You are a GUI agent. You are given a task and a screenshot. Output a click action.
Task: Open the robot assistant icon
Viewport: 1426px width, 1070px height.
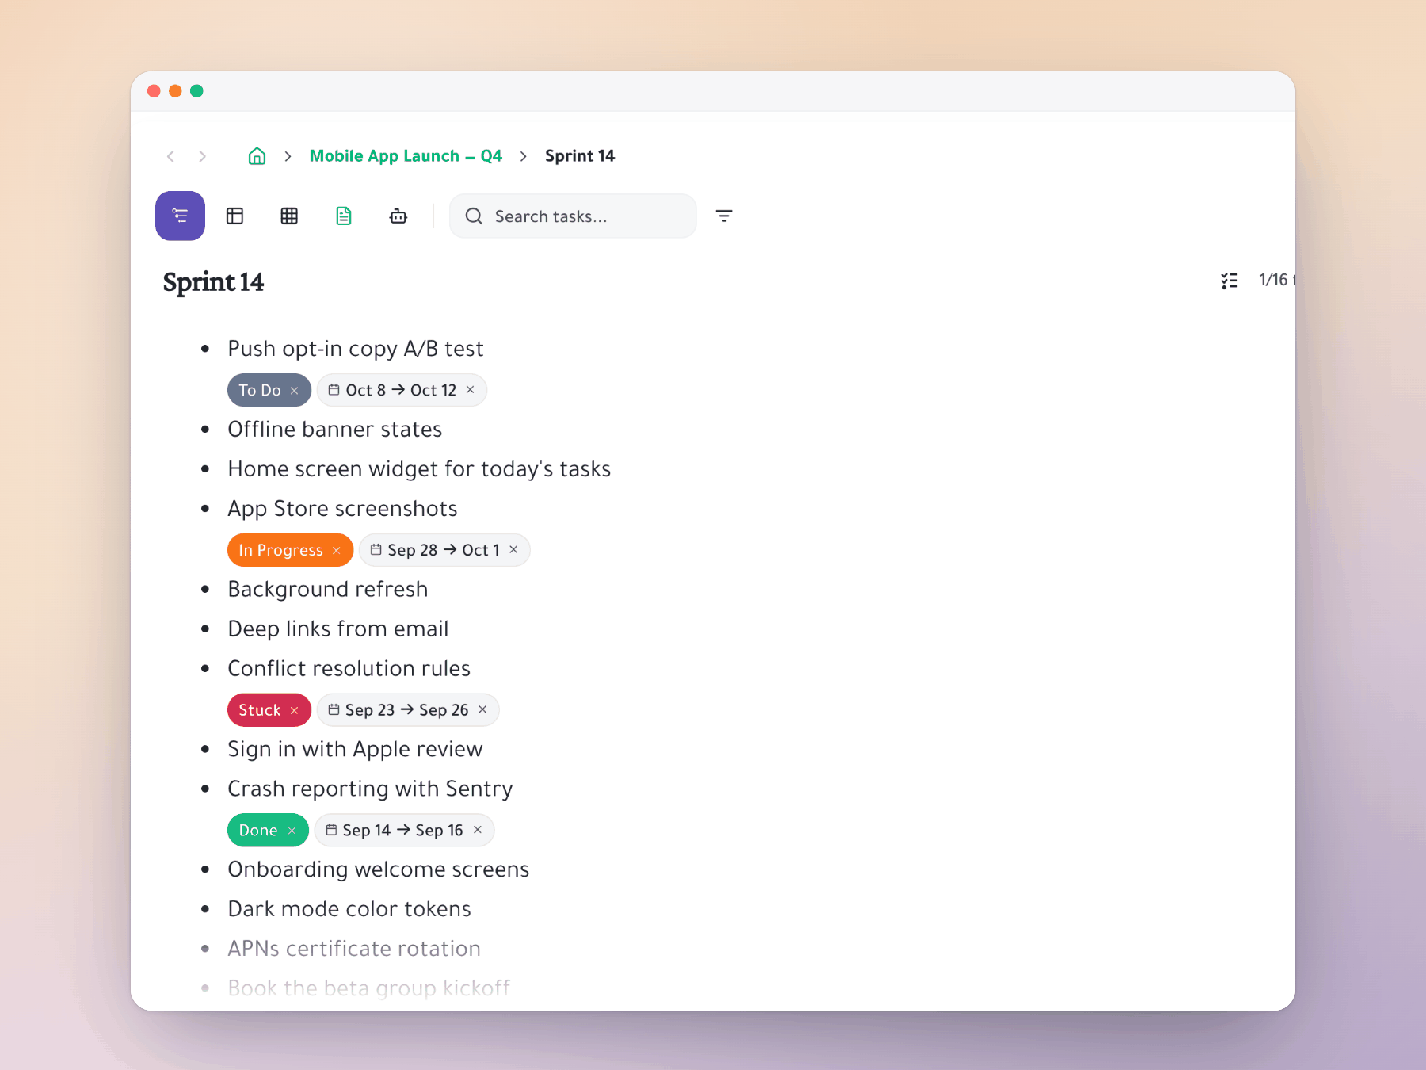coord(398,216)
